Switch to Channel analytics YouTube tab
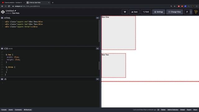199x112 pixels. [13, 2]
